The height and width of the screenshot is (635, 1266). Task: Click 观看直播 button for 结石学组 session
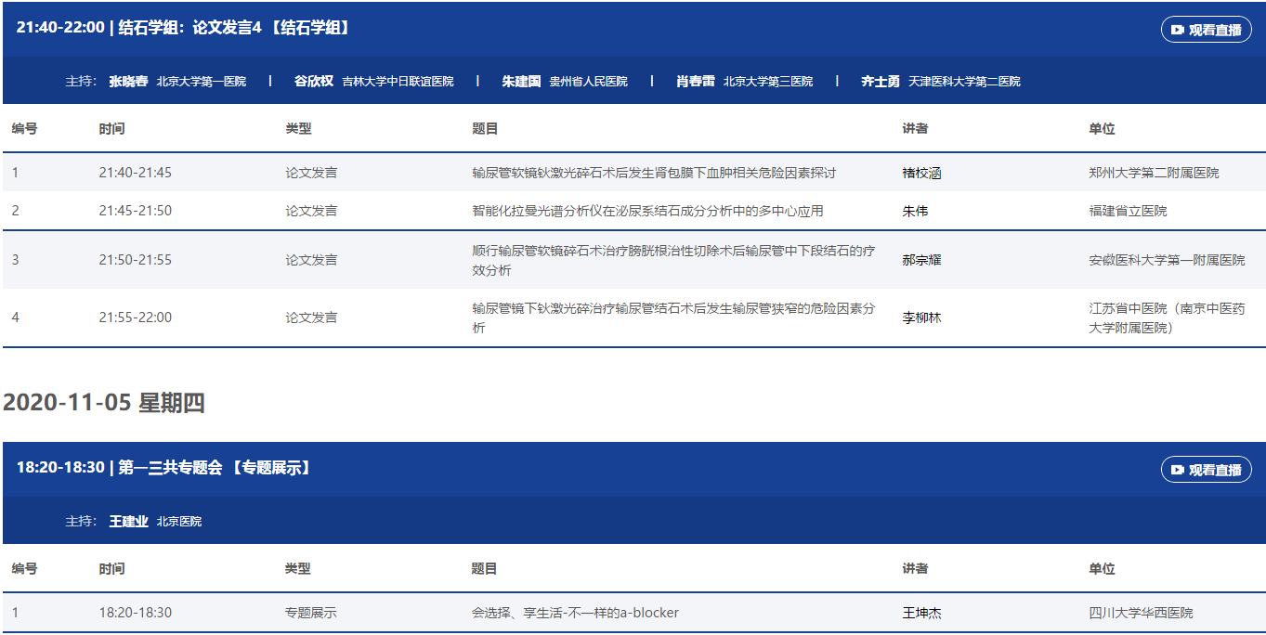click(1206, 30)
